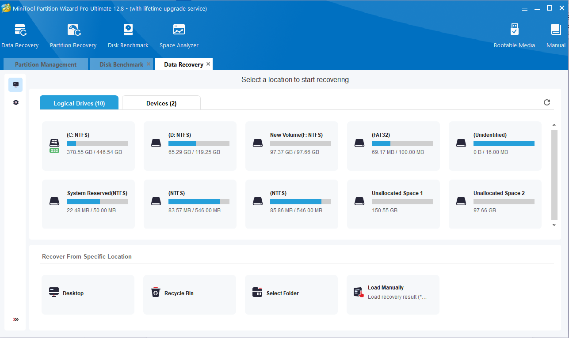Select the 85.86 MB NTFS partition icon

pyautogui.click(x=257, y=201)
